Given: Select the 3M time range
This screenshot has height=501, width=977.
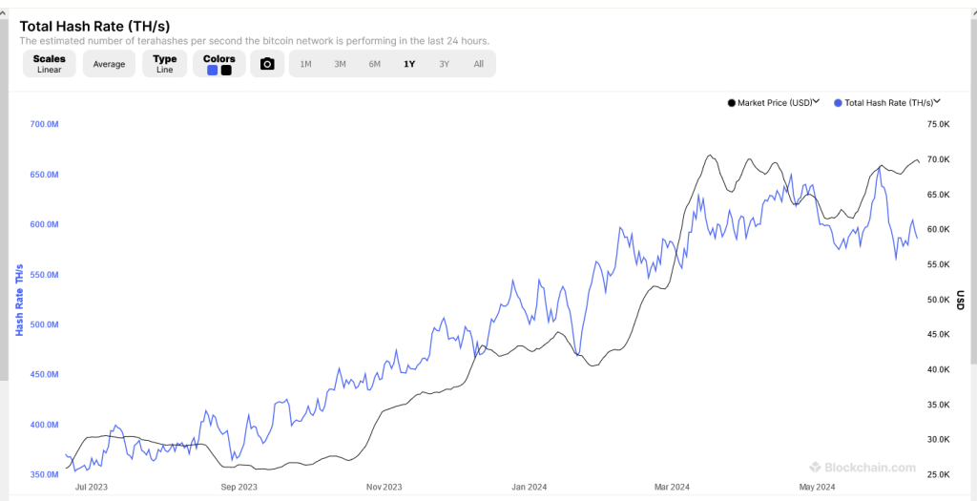Looking at the screenshot, I should tap(340, 64).
